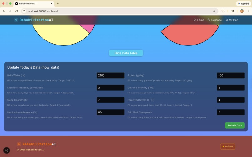
Task: Click the 'Exercise Intensity (RPE)' label
Action: (x=141, y=88)
